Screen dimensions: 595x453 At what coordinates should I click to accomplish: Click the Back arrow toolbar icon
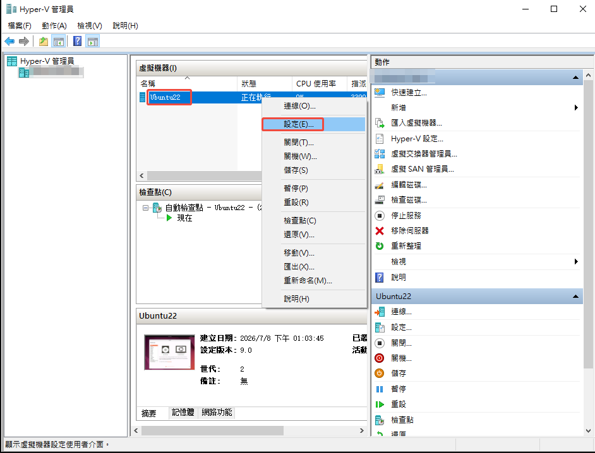(9, 41)
